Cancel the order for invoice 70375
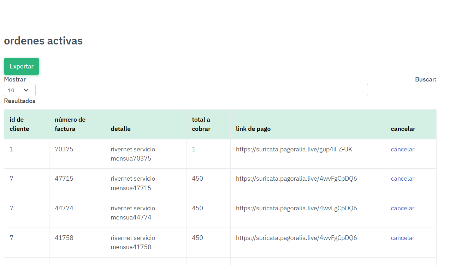The image size is (450, 265). [403, 149]
